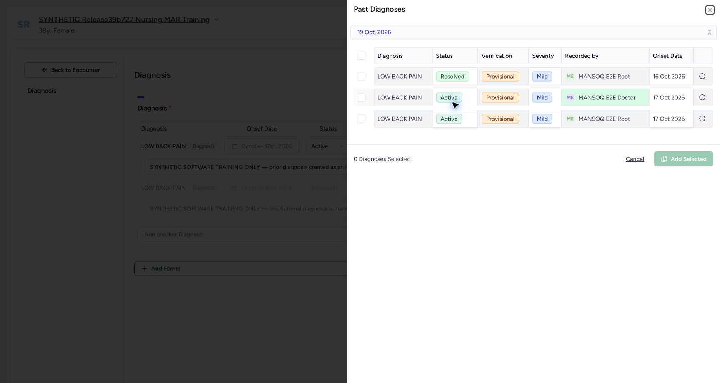720x383 pixels.
Task: Close the Past Diagnoses panel
Action: (x=710, y=10)
